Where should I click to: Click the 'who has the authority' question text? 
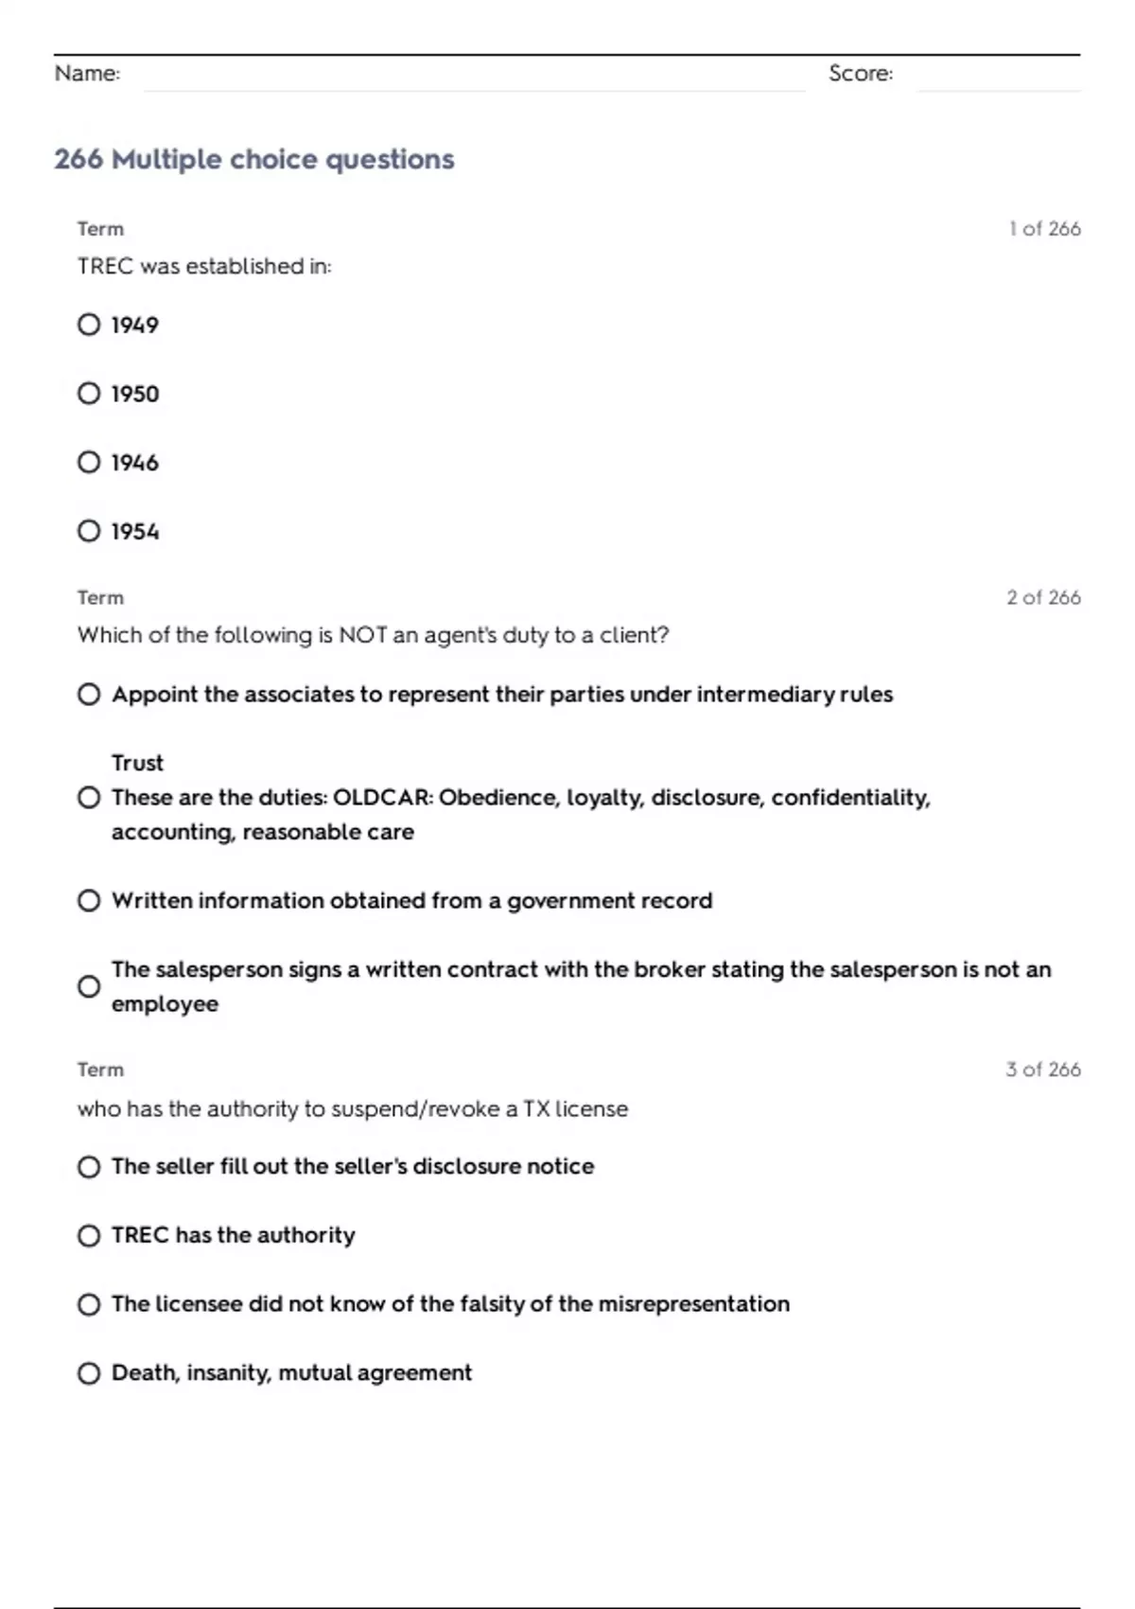coord(352,1108)
